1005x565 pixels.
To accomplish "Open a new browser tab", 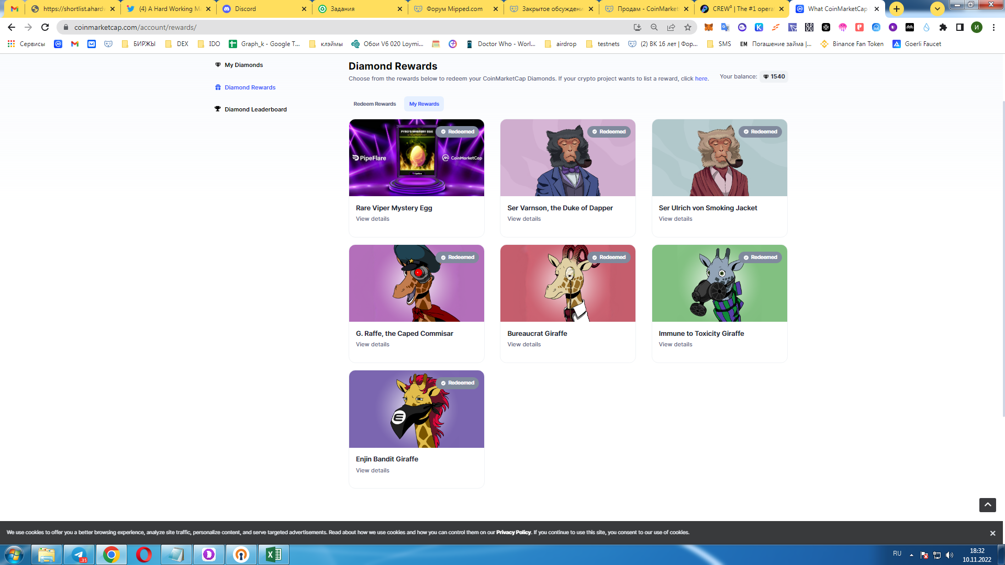I will click(x=897, y=9).
